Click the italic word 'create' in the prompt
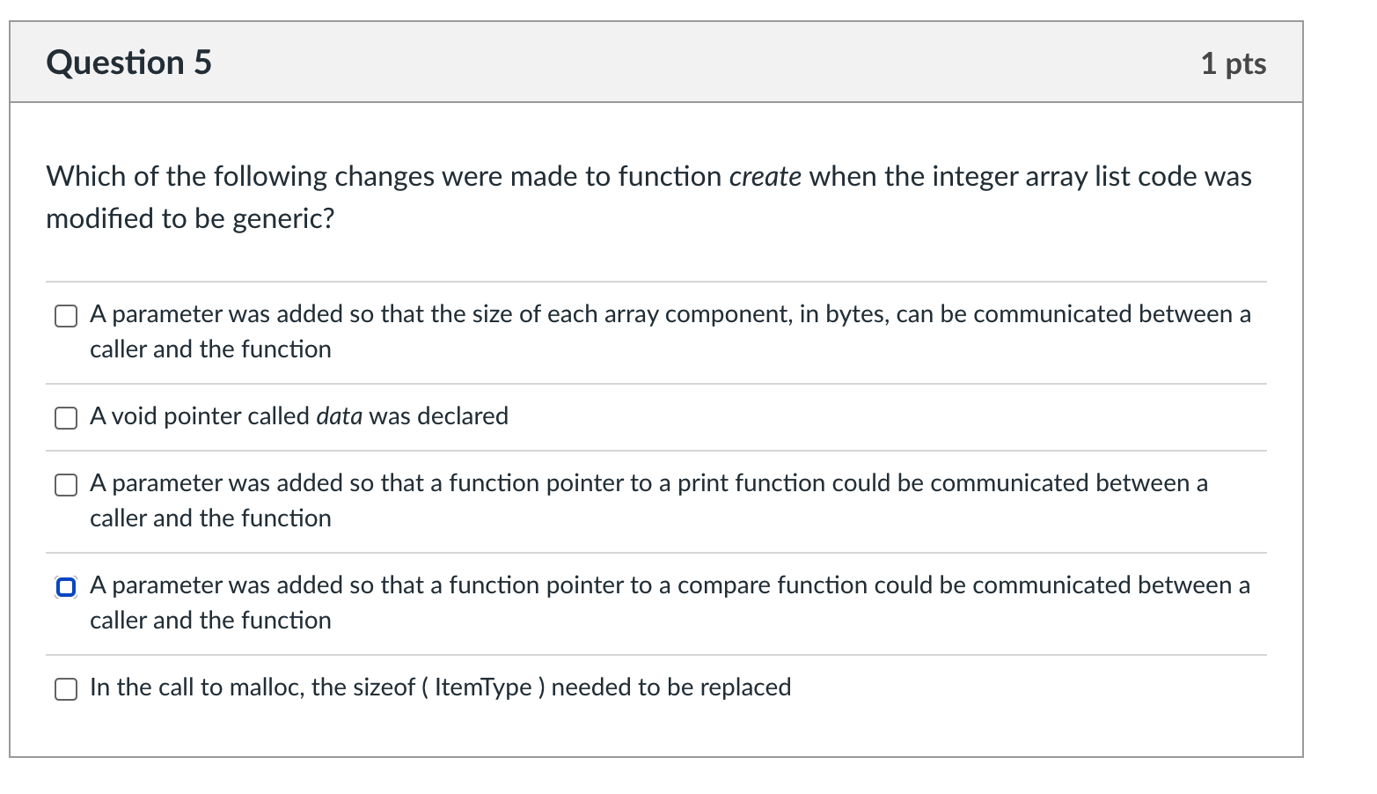 [765, 177]
